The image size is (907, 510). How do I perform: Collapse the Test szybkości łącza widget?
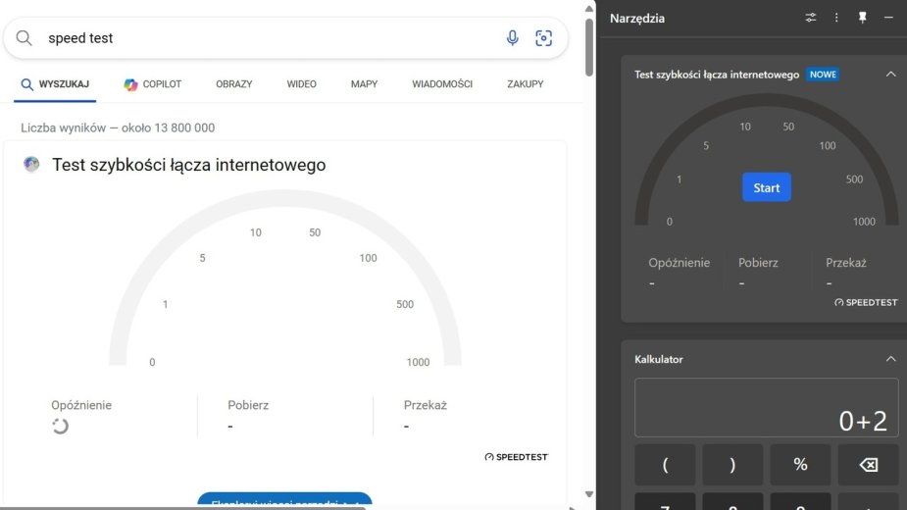(890, 75)
